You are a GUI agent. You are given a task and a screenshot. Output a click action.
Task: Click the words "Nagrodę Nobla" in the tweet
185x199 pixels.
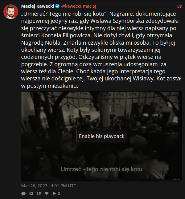point(41,43)
